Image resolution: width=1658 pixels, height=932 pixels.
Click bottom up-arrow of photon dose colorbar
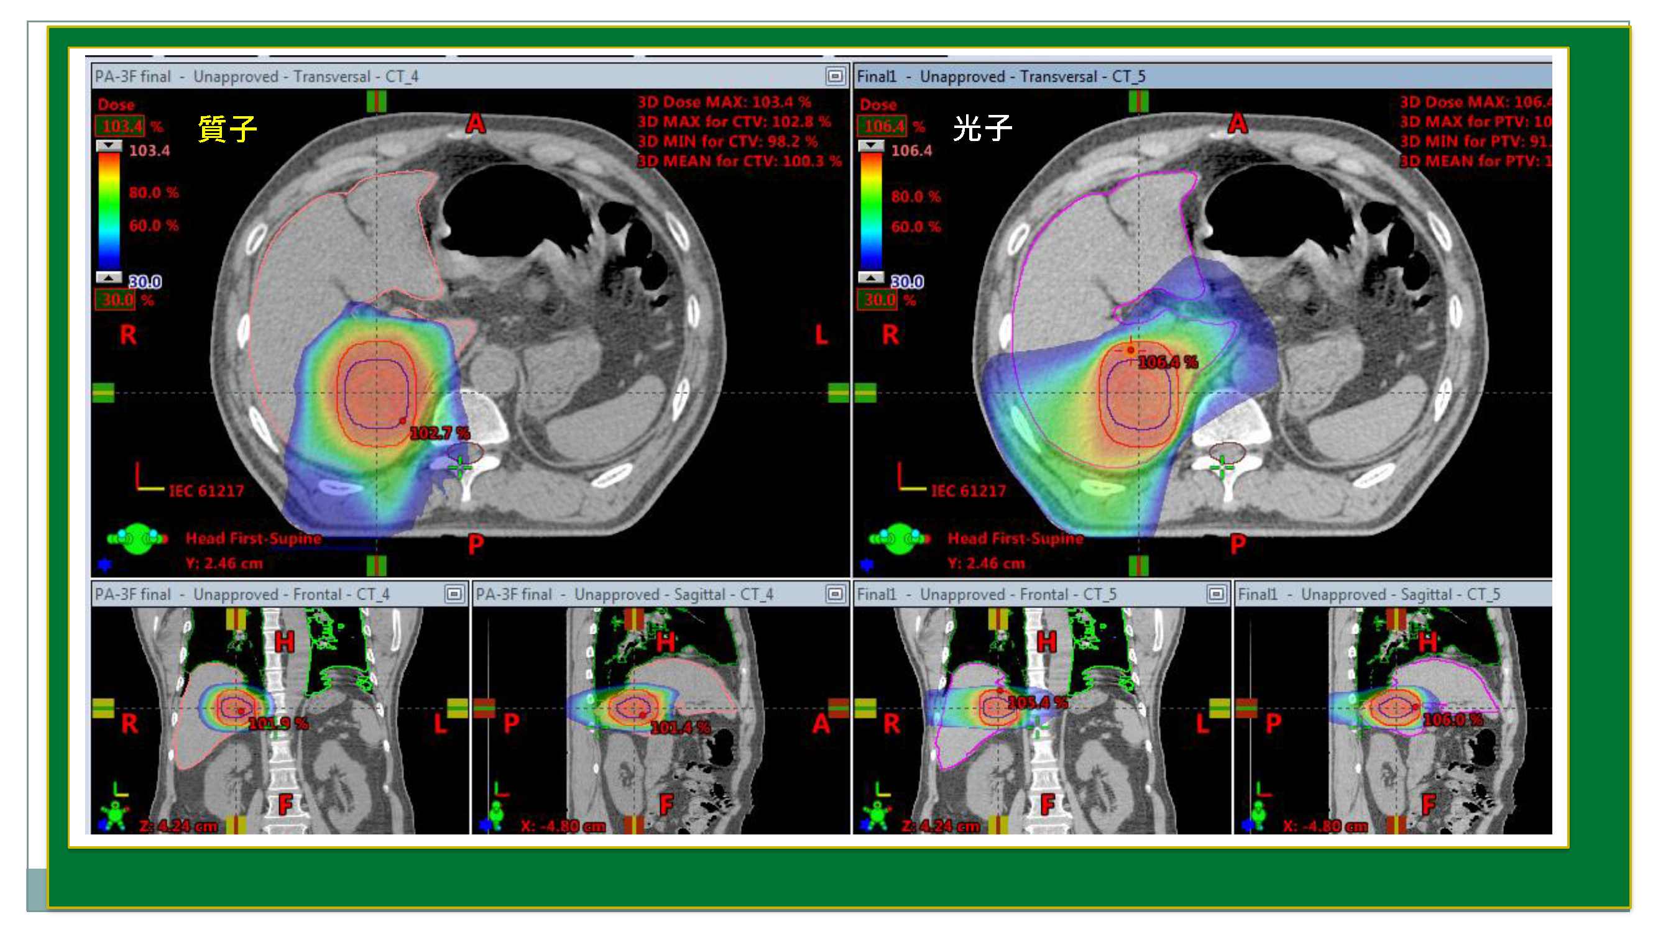[871, 278]
